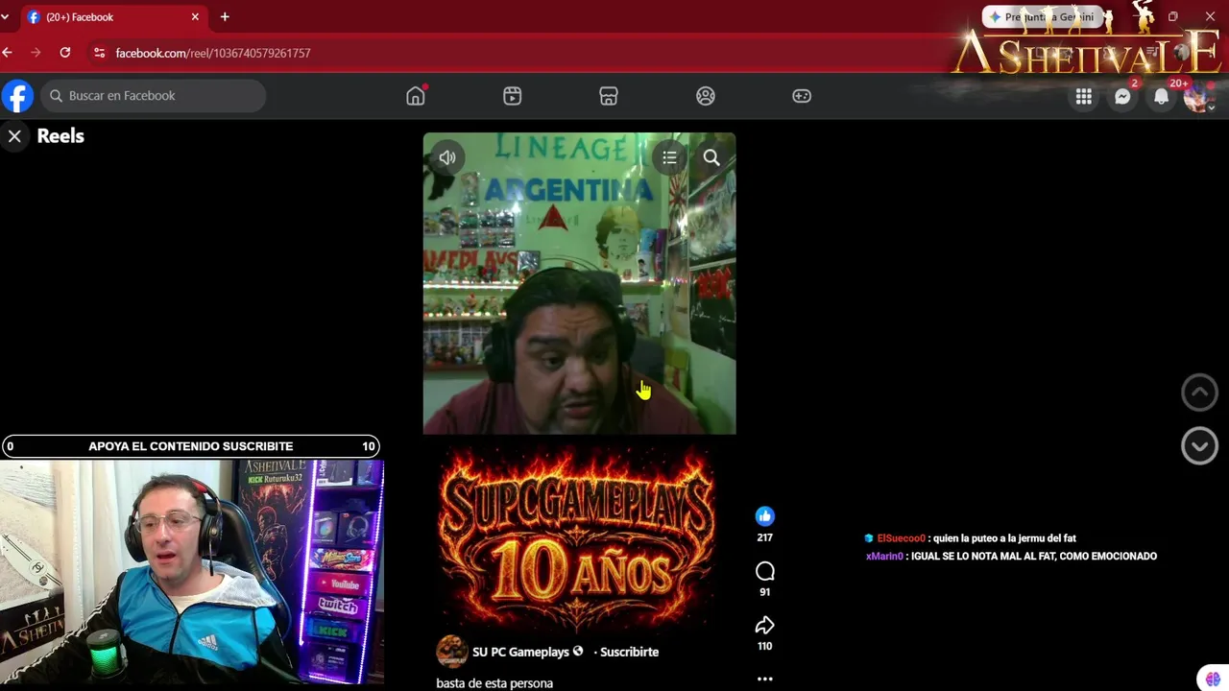Open the Marketplace storefront icon
This screenshot has width=1229, height=691.
pyautogui.click(x=609, y=96)
